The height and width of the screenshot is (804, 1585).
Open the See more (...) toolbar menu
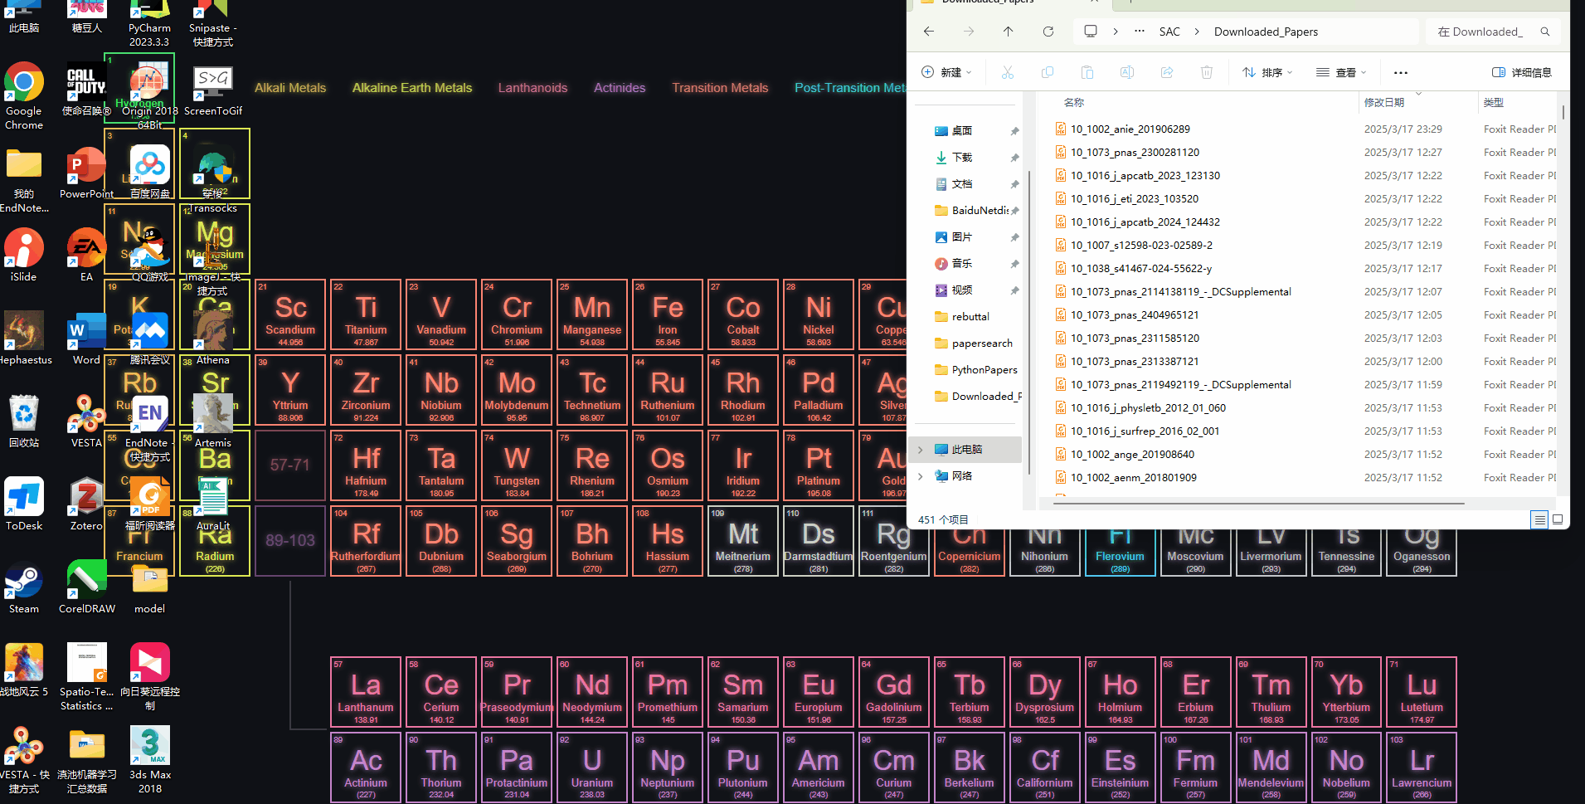pyautogui.click(x=1401, y=72)
